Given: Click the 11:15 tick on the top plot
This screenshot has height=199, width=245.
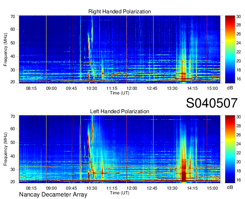Looking at the screenshot, I should tap(112, 88).
